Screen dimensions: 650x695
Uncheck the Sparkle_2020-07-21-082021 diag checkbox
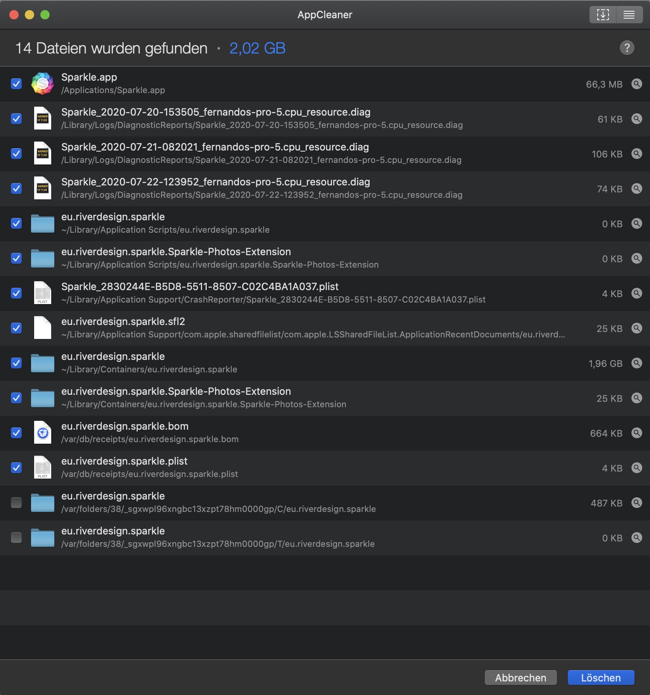(x=16, y=154)
